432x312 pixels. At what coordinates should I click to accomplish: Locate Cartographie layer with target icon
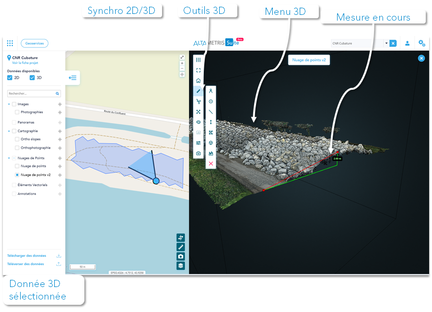pyautogui.click(x=60, y=132)
